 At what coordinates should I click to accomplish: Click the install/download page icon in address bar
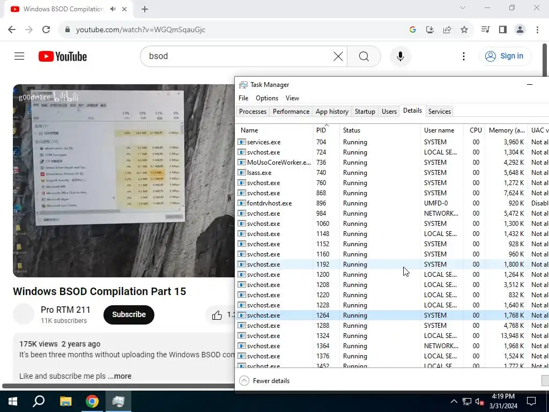click(x=429, y=30)
